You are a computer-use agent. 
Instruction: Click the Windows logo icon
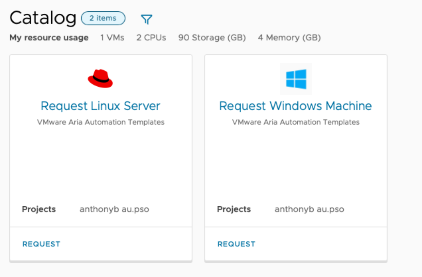(296, 79)
